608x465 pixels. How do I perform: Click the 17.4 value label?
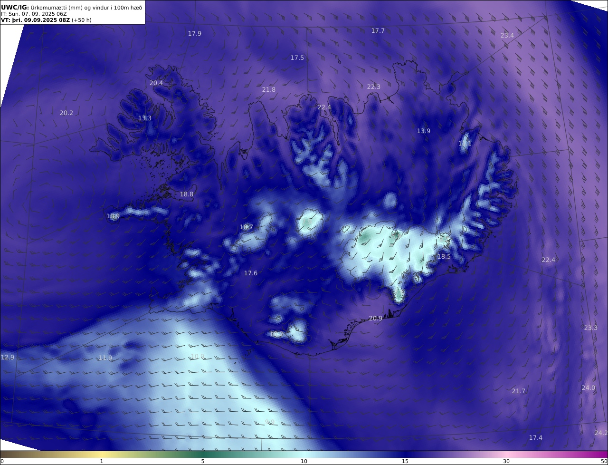coord(535,437)
